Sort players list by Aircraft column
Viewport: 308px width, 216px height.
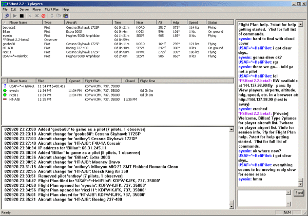tap(89, 23)
